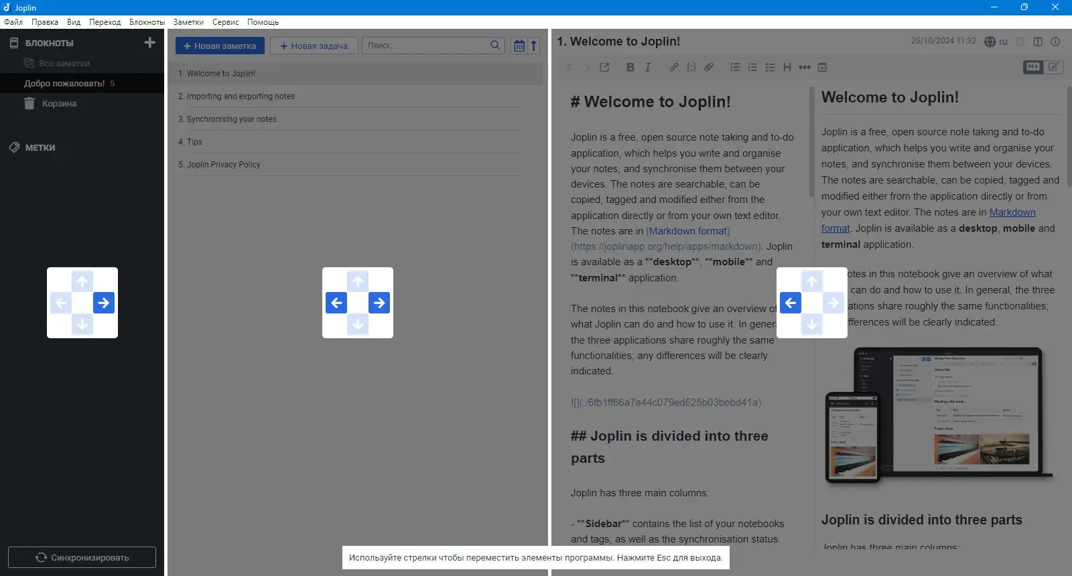Reverse the note list sort order
Viewport: 1072px width, 576px height.
click(534, 46)
